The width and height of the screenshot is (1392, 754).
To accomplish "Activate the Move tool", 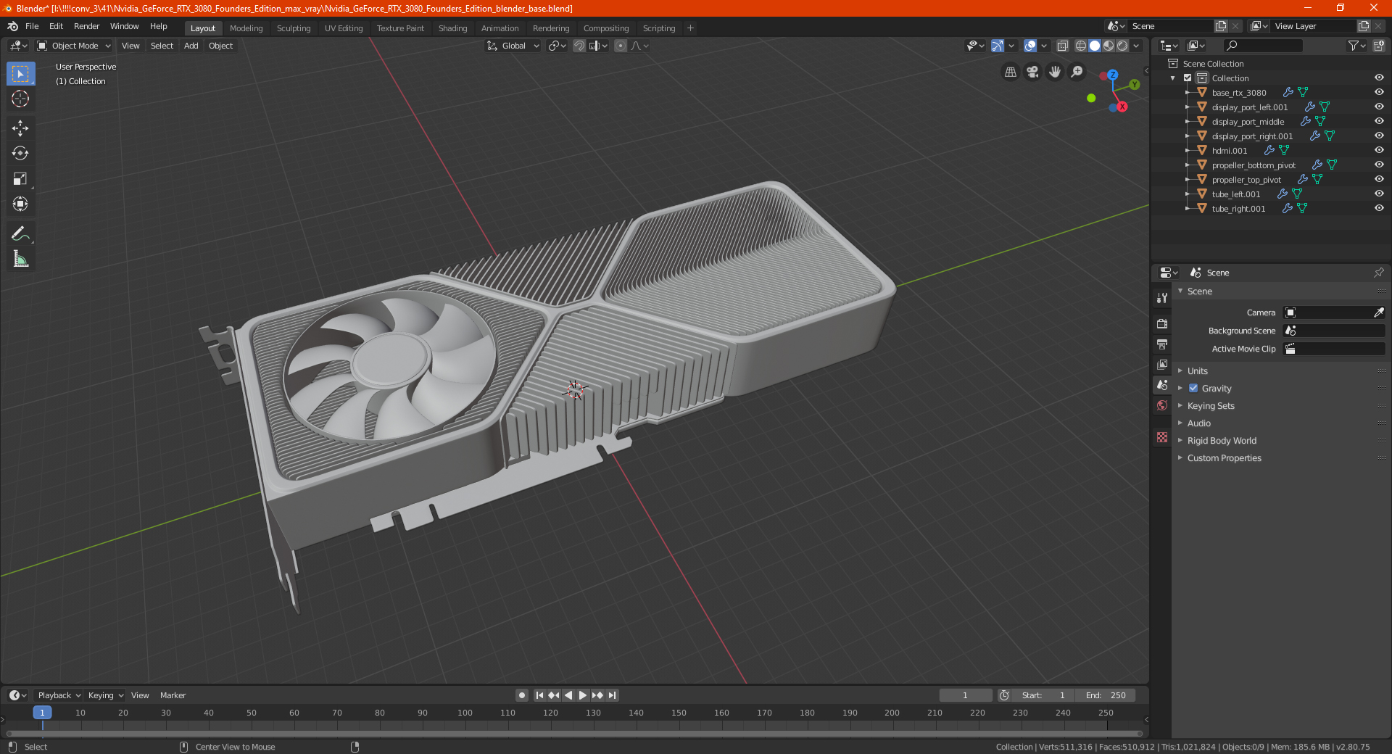I will pos(20,128).
